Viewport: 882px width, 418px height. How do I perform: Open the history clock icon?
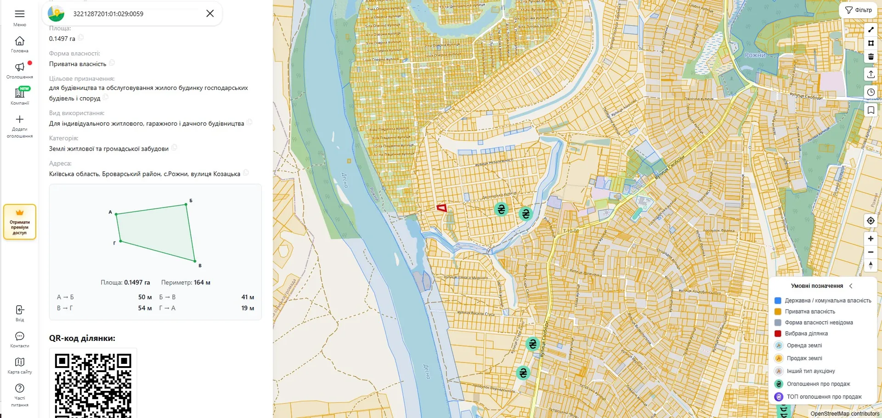(x=871, y=92)
